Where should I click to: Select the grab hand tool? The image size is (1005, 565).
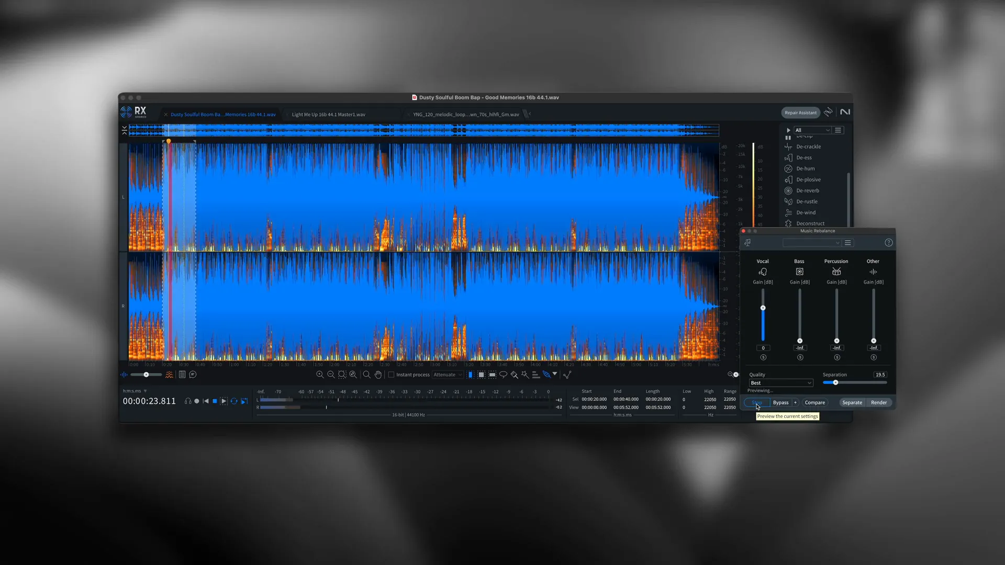[378, 375]
